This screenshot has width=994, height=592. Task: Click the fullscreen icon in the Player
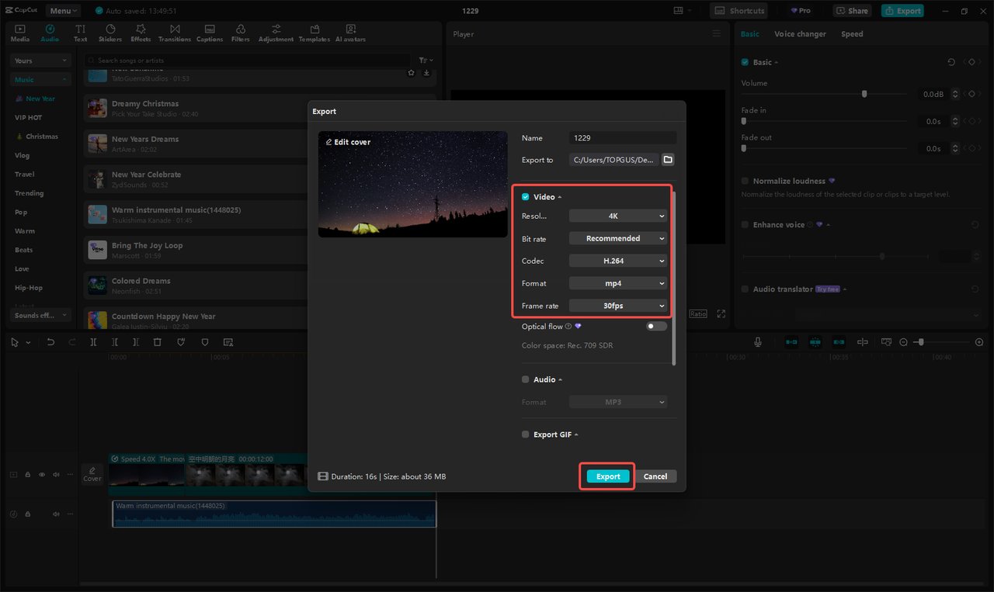click(721, 313)
